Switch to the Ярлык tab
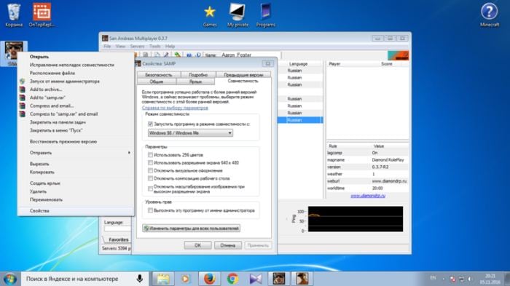This screenshot has width=510, height=286. point(195,82)
